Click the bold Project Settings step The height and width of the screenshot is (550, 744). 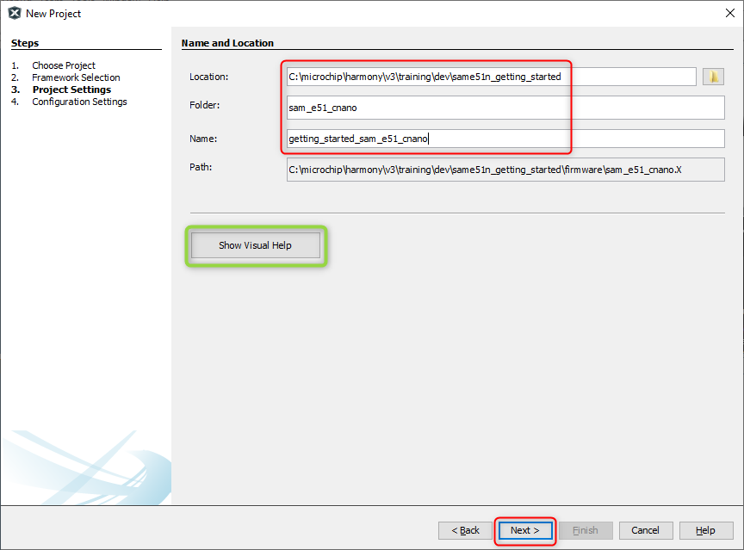[71, 90]
